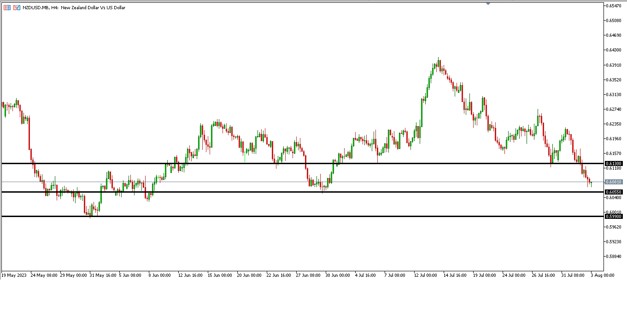Click the 0.61300 price label
The height and width of the screenshot is (309, 627).
coord(615,164)
